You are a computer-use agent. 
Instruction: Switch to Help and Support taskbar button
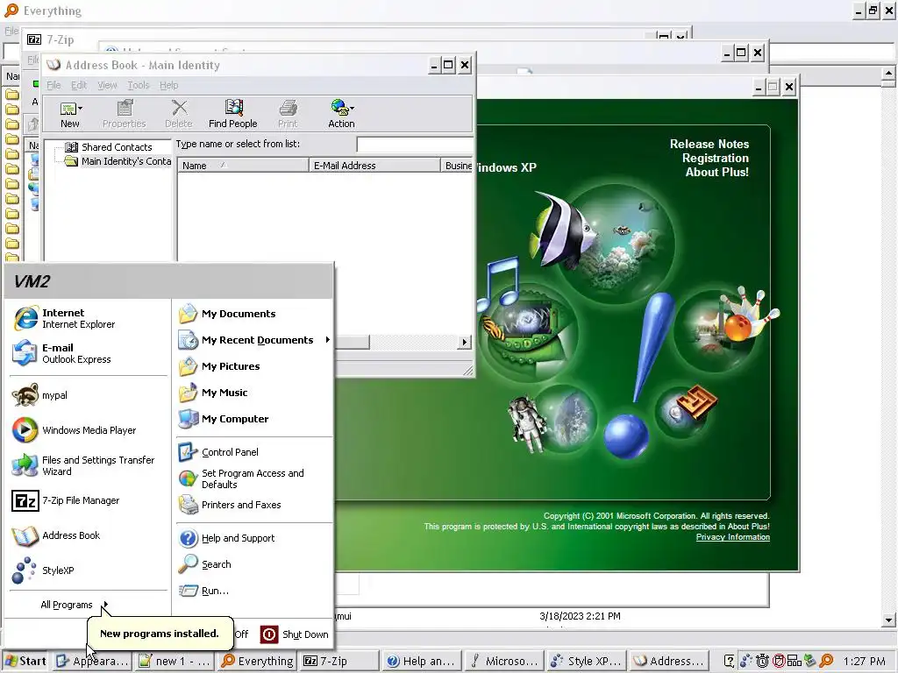click(422, 661)
